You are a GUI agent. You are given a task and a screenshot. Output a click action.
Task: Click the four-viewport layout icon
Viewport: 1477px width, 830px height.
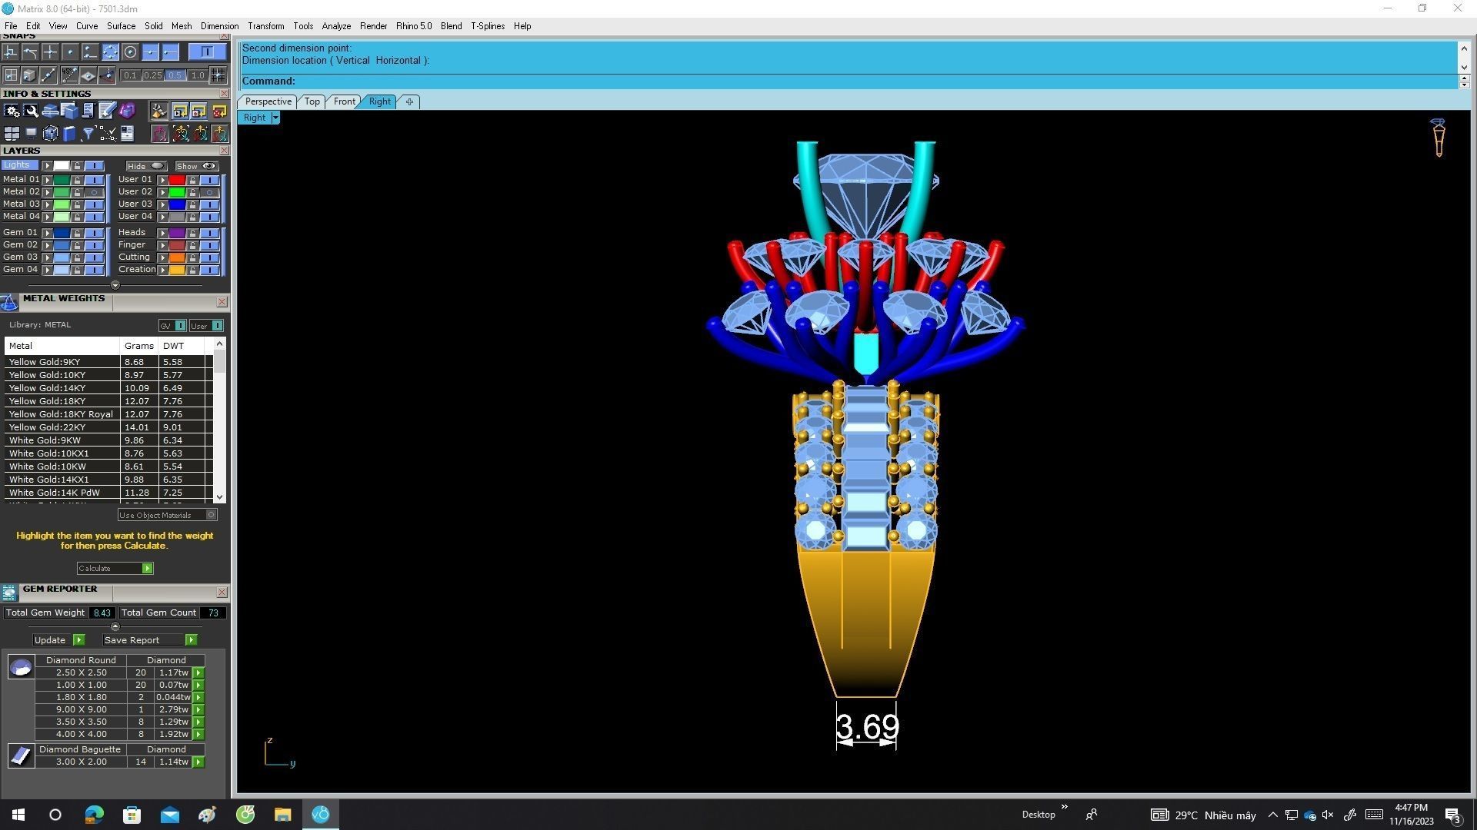[x=12, y=134]
